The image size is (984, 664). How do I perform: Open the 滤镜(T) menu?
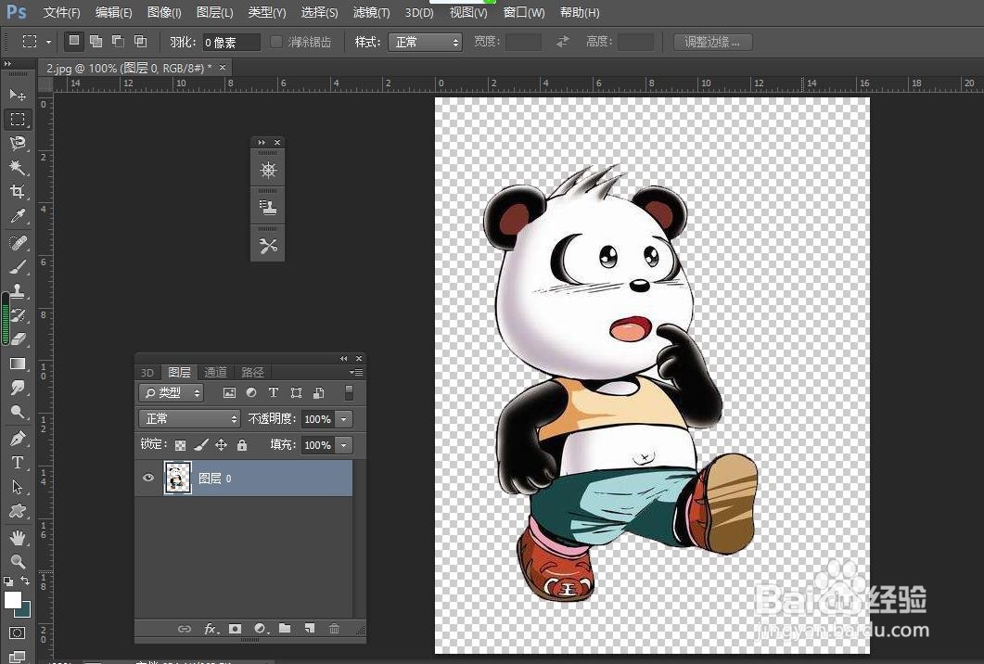pyautogui.click(x=372, y=13)
